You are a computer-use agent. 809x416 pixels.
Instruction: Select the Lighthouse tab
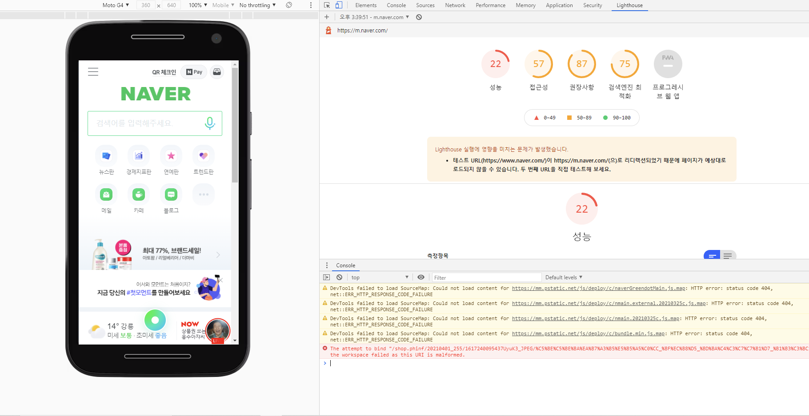tap(629, 5)
